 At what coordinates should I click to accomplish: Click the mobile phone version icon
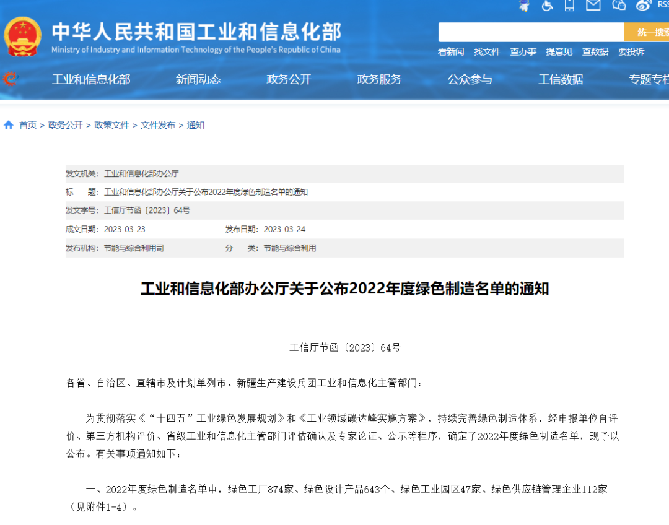(x=569, y=6)
